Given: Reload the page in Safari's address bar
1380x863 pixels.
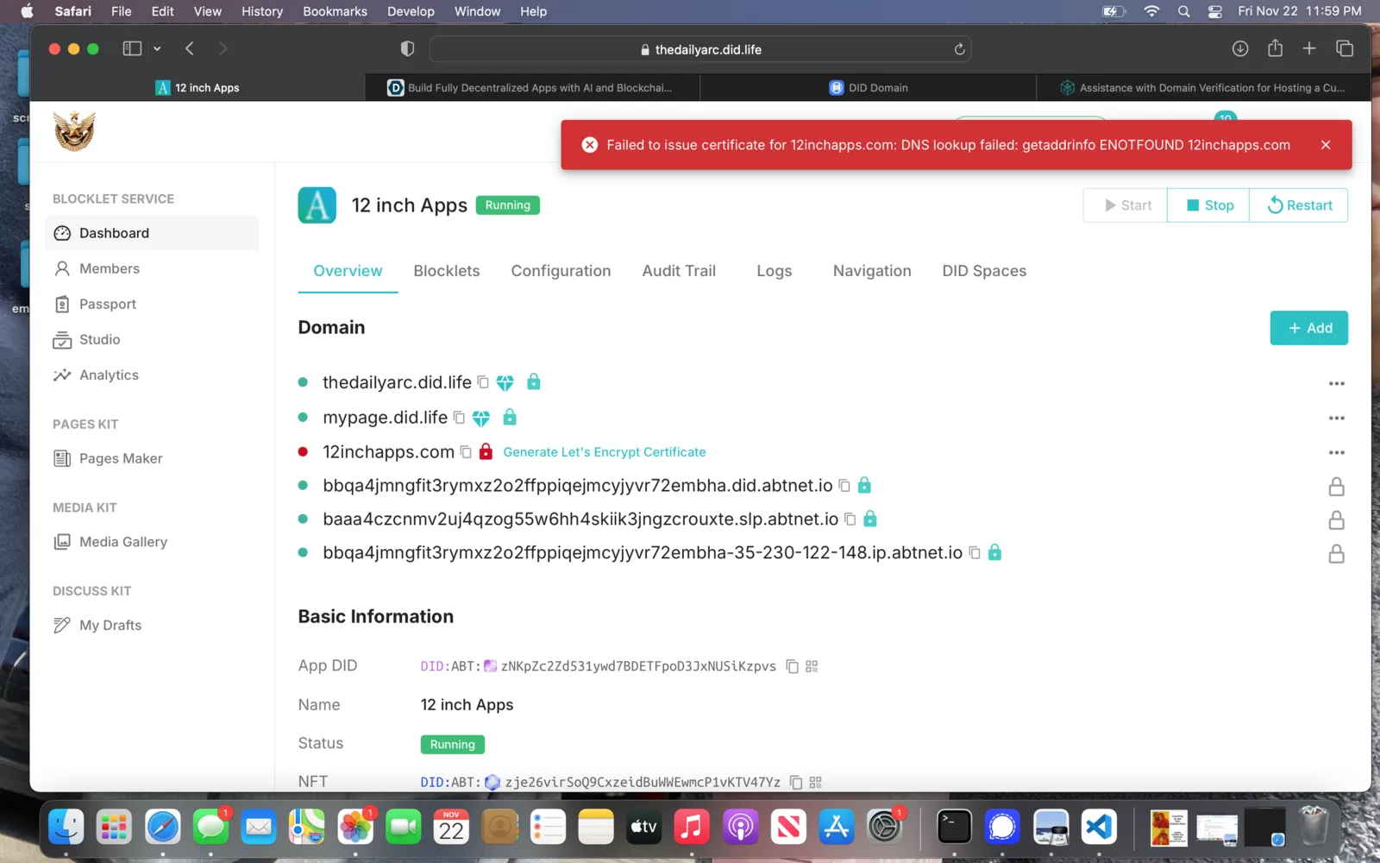Looking at the screenshot, I should (959, 49).
